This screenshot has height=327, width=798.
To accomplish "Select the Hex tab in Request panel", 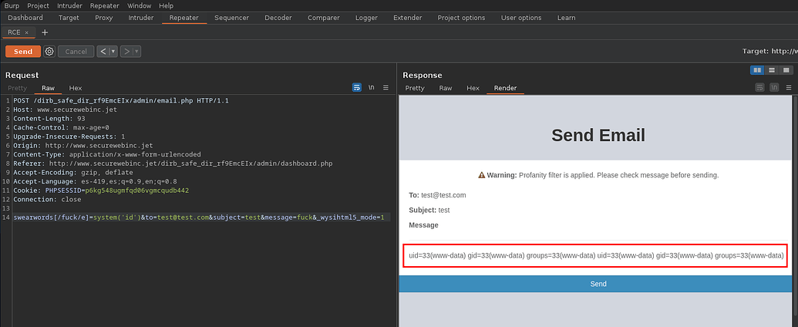I will 76,88.
